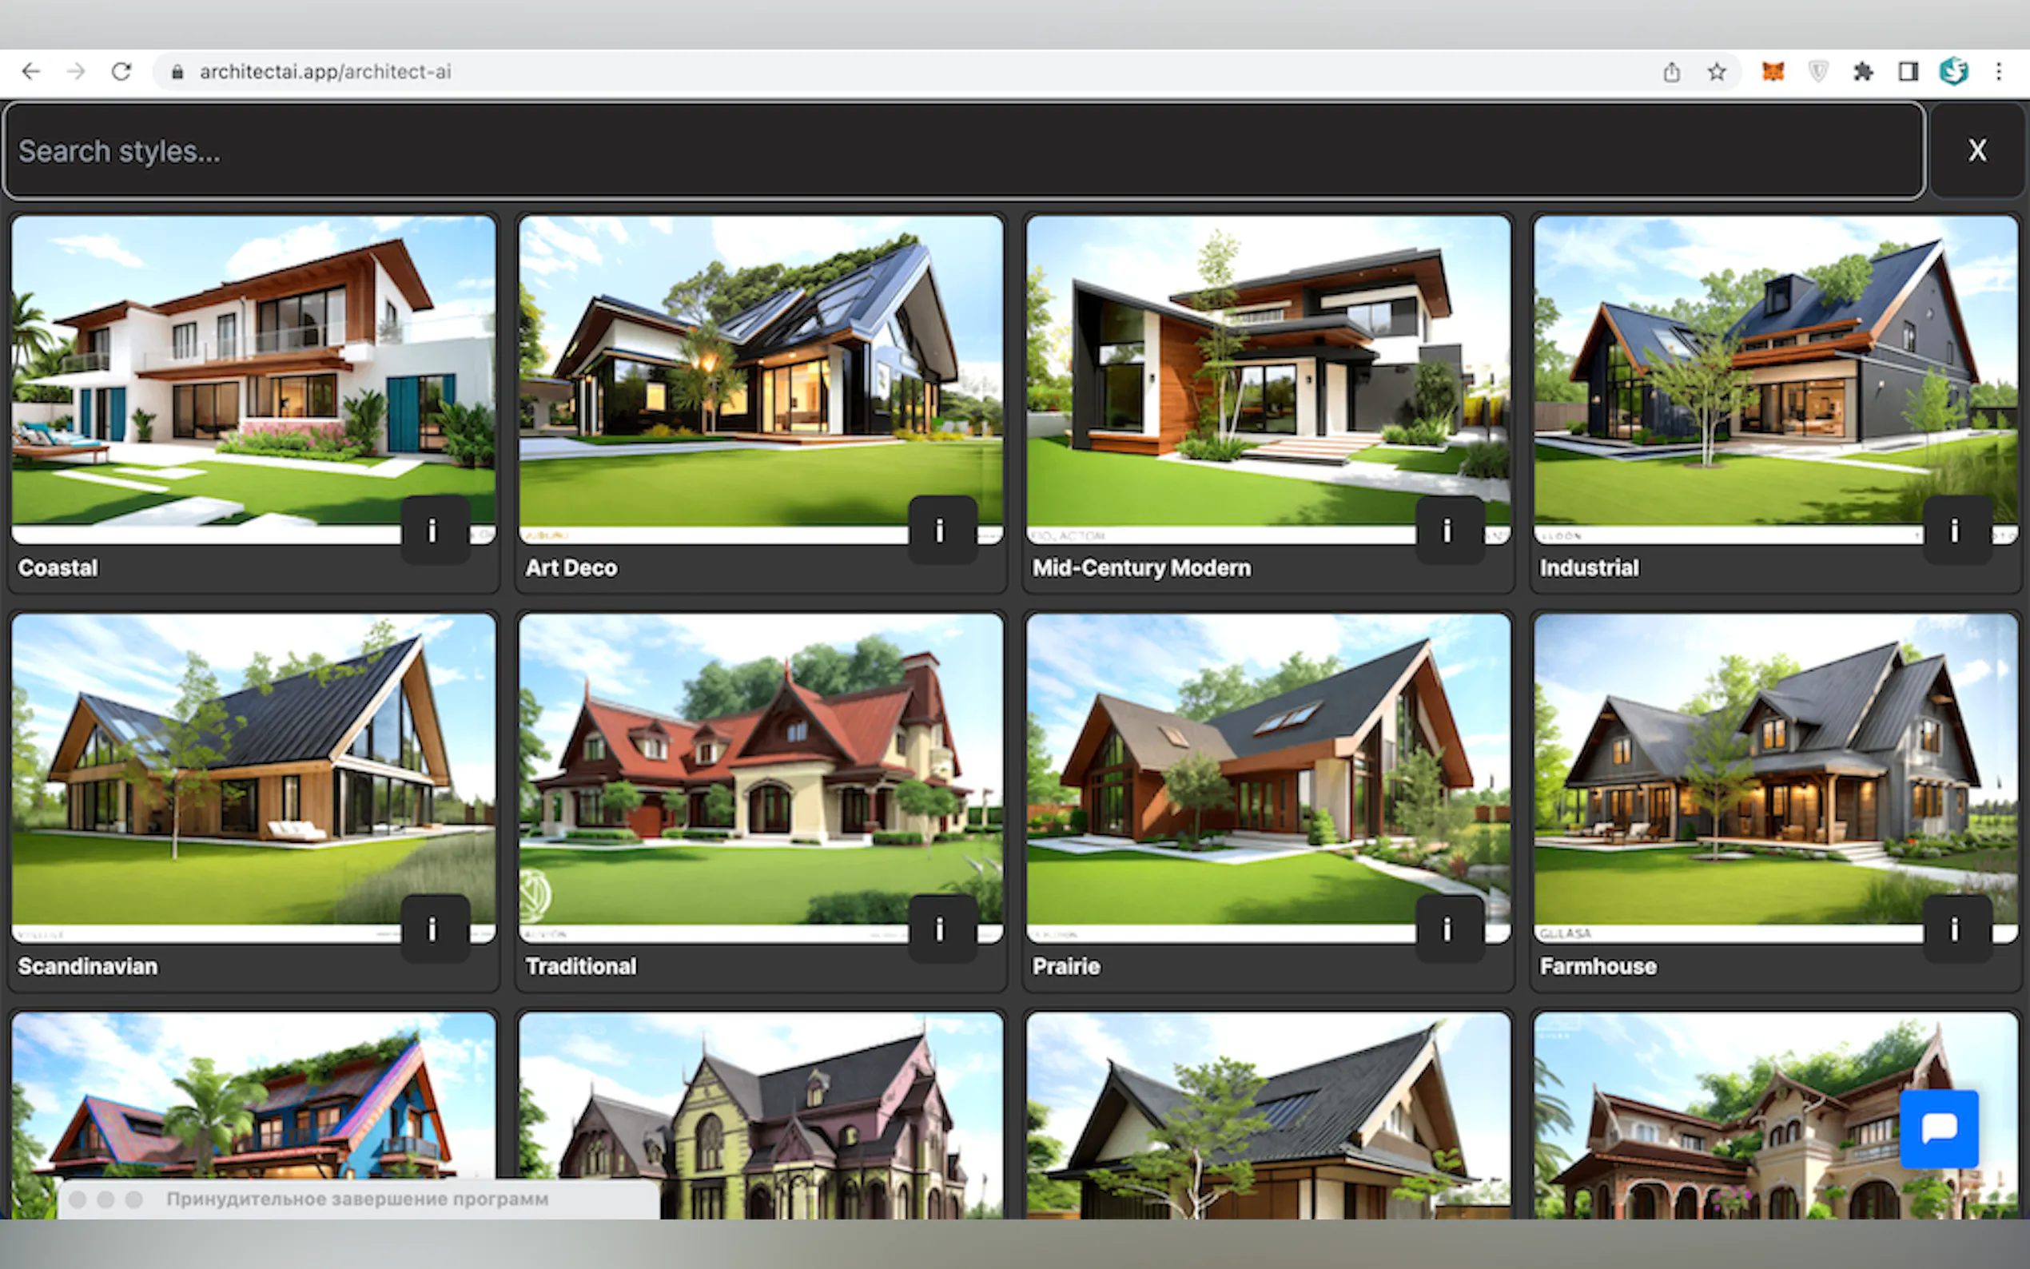
Task: Close the style picker with X
Action: (1977, 150)
